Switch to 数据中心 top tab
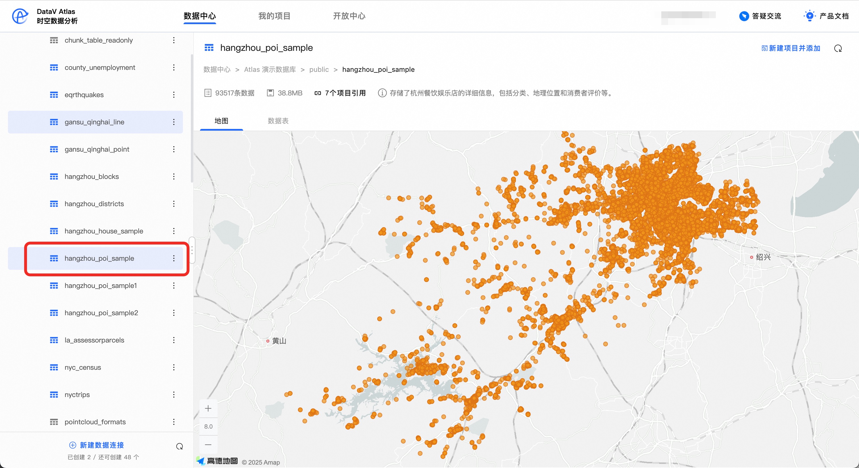The height and width of the screenshot is (468, 859). 200,16
